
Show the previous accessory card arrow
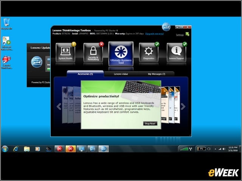pos(59,106)
